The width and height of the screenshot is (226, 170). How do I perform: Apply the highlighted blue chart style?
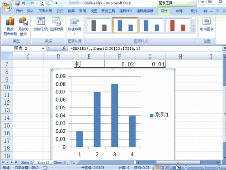pos(125,25)
